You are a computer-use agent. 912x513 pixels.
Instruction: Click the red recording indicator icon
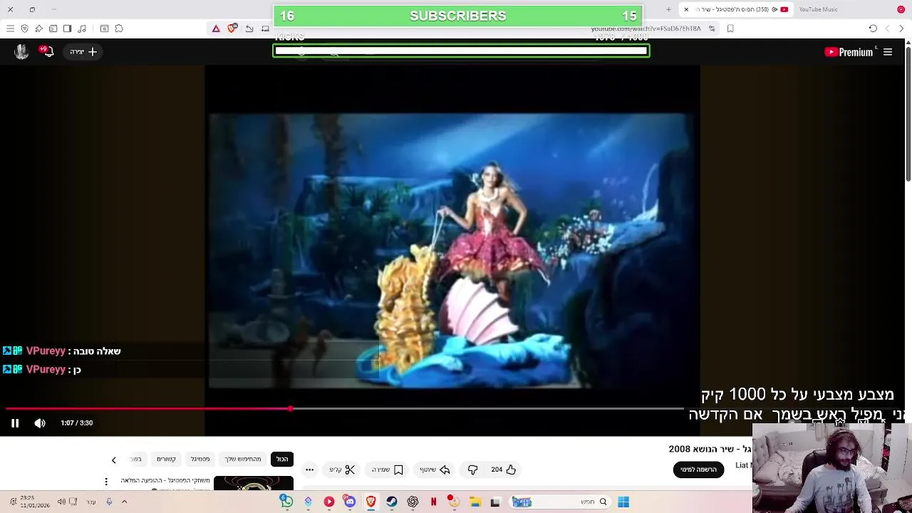(x=901, y=9)
